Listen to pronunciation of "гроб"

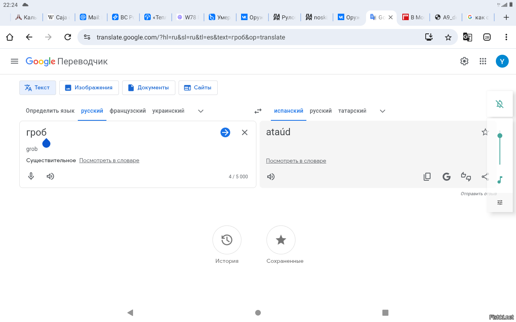pos(50,176)
